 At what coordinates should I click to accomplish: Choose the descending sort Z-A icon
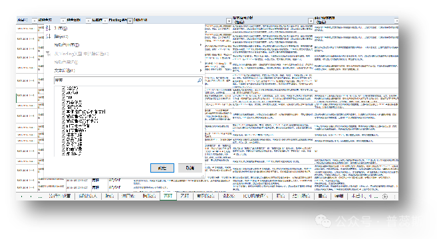[48, 36]
